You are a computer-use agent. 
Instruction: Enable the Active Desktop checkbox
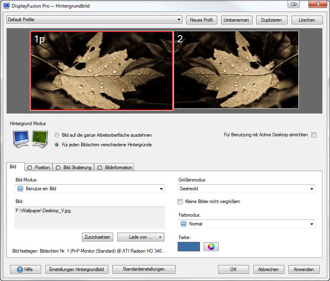pos(314,135)
